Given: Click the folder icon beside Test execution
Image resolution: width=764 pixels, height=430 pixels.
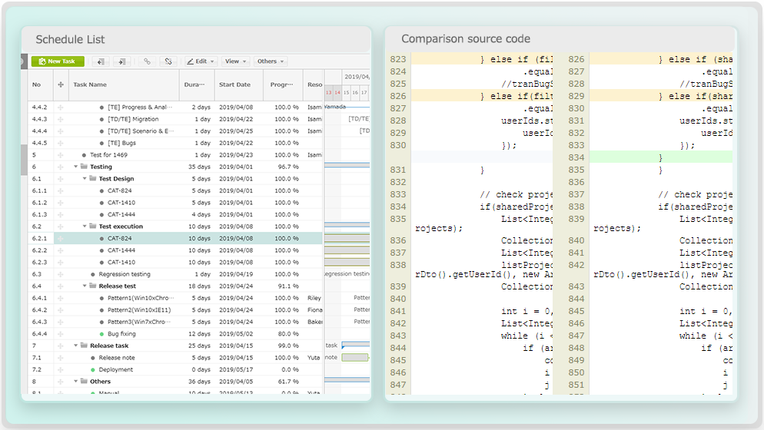Looking at the screenshot, I should coord(92,227).
